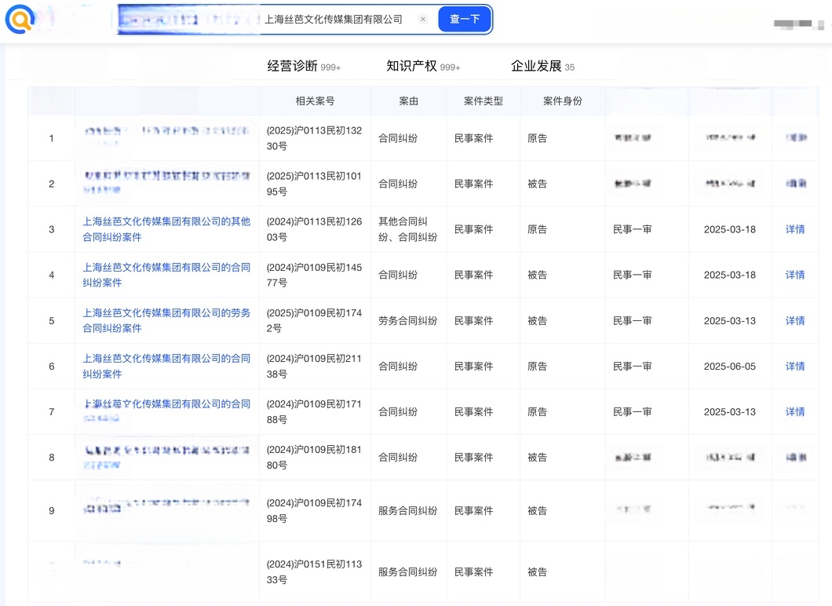The height and width of the screenshot is (606, 832).
Task: Open the 知识产权 tab
Action: tap(423, 67)
